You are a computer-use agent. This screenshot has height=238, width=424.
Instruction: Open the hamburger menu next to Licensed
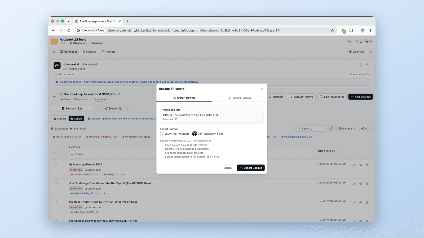point(370,52)
